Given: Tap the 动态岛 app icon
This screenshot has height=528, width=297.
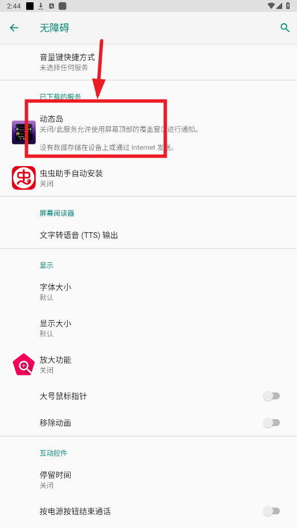Looking at the screenshot, I should pyautogui.click(x=23, y=133).
